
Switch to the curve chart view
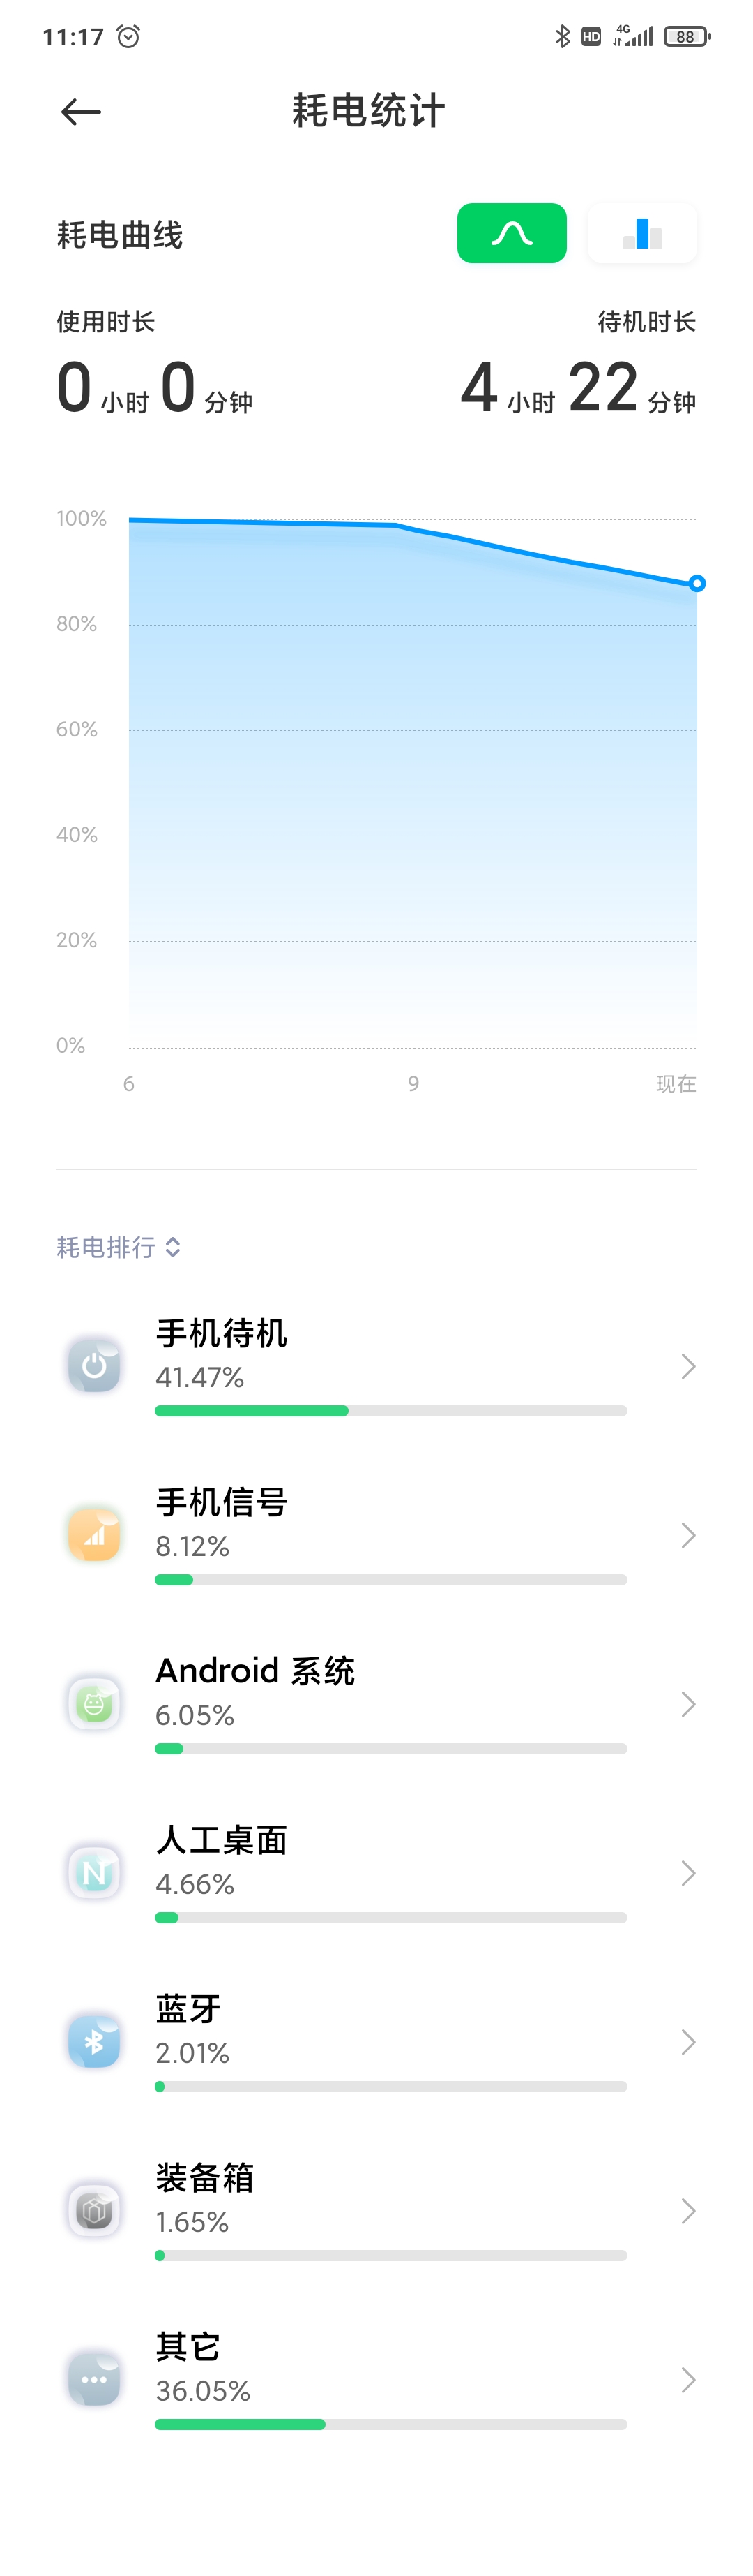[511, 234]
